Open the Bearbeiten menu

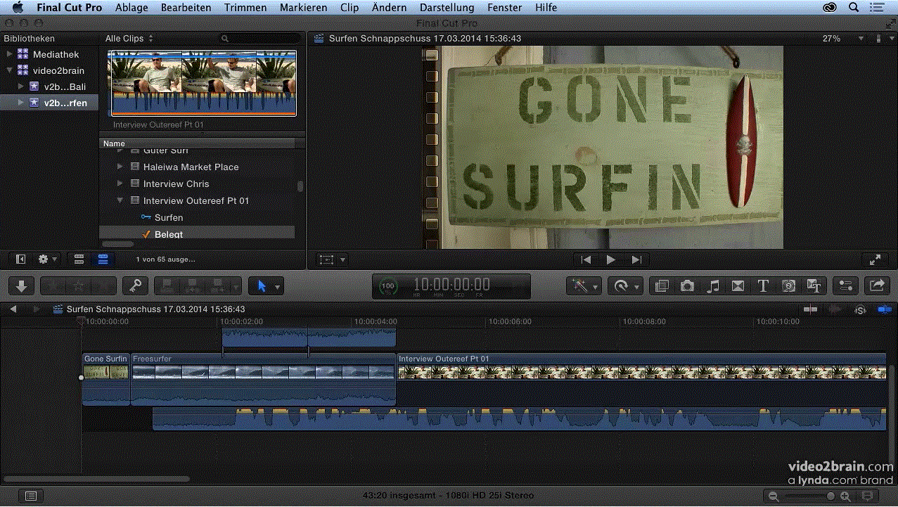[186, 8]
